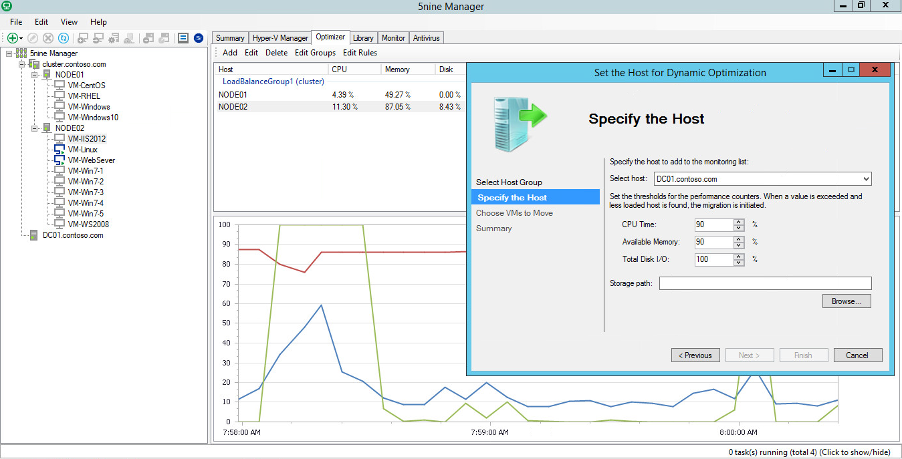Click LoadBalanceGroup1 (cluster) group row
The height and width of the screenshot is (459, 902).
(x=273, y=82)
